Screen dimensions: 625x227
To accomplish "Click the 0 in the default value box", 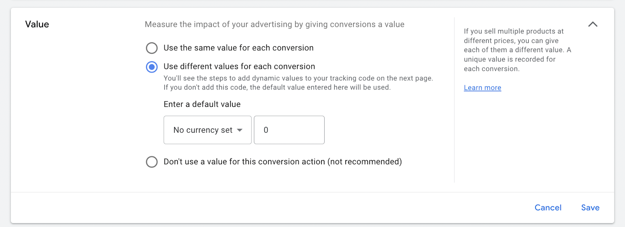I will 266,130.
